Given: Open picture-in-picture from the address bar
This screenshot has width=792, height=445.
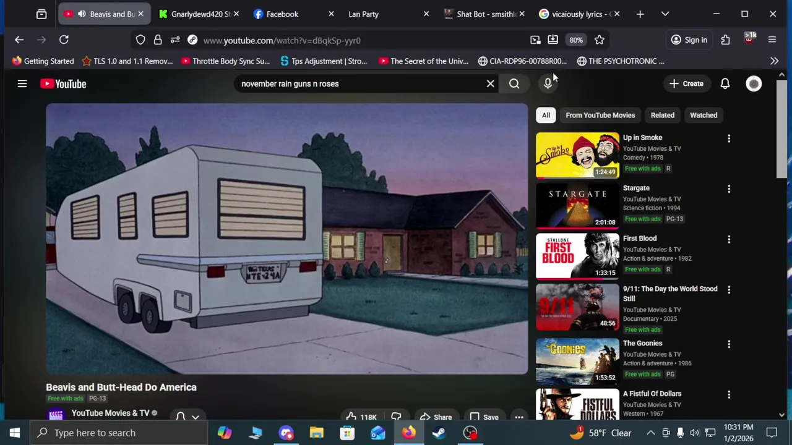Looking at the screenshot, I should (535, 40).
